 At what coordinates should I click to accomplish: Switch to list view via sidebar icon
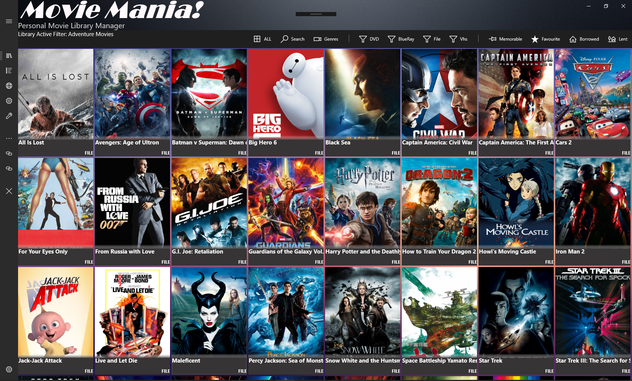point(9,71)
